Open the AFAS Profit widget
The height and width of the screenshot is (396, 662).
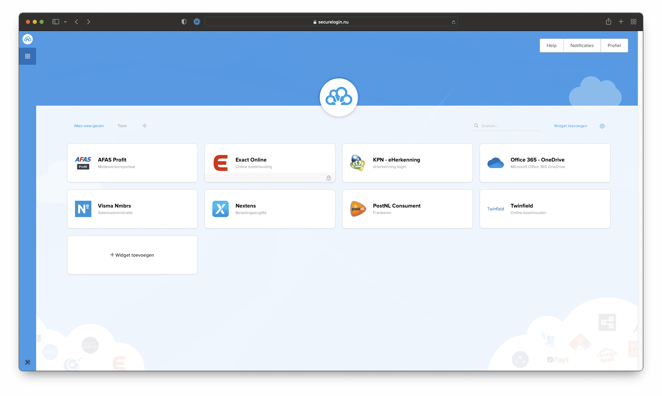(x=132, y=163)
